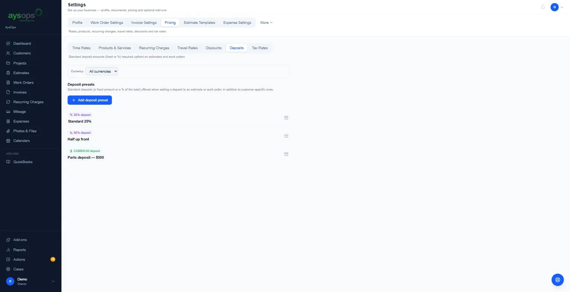Open the Discounts pricing tab
This screenshot has height=292, width=570.
(x=213, y=48)
